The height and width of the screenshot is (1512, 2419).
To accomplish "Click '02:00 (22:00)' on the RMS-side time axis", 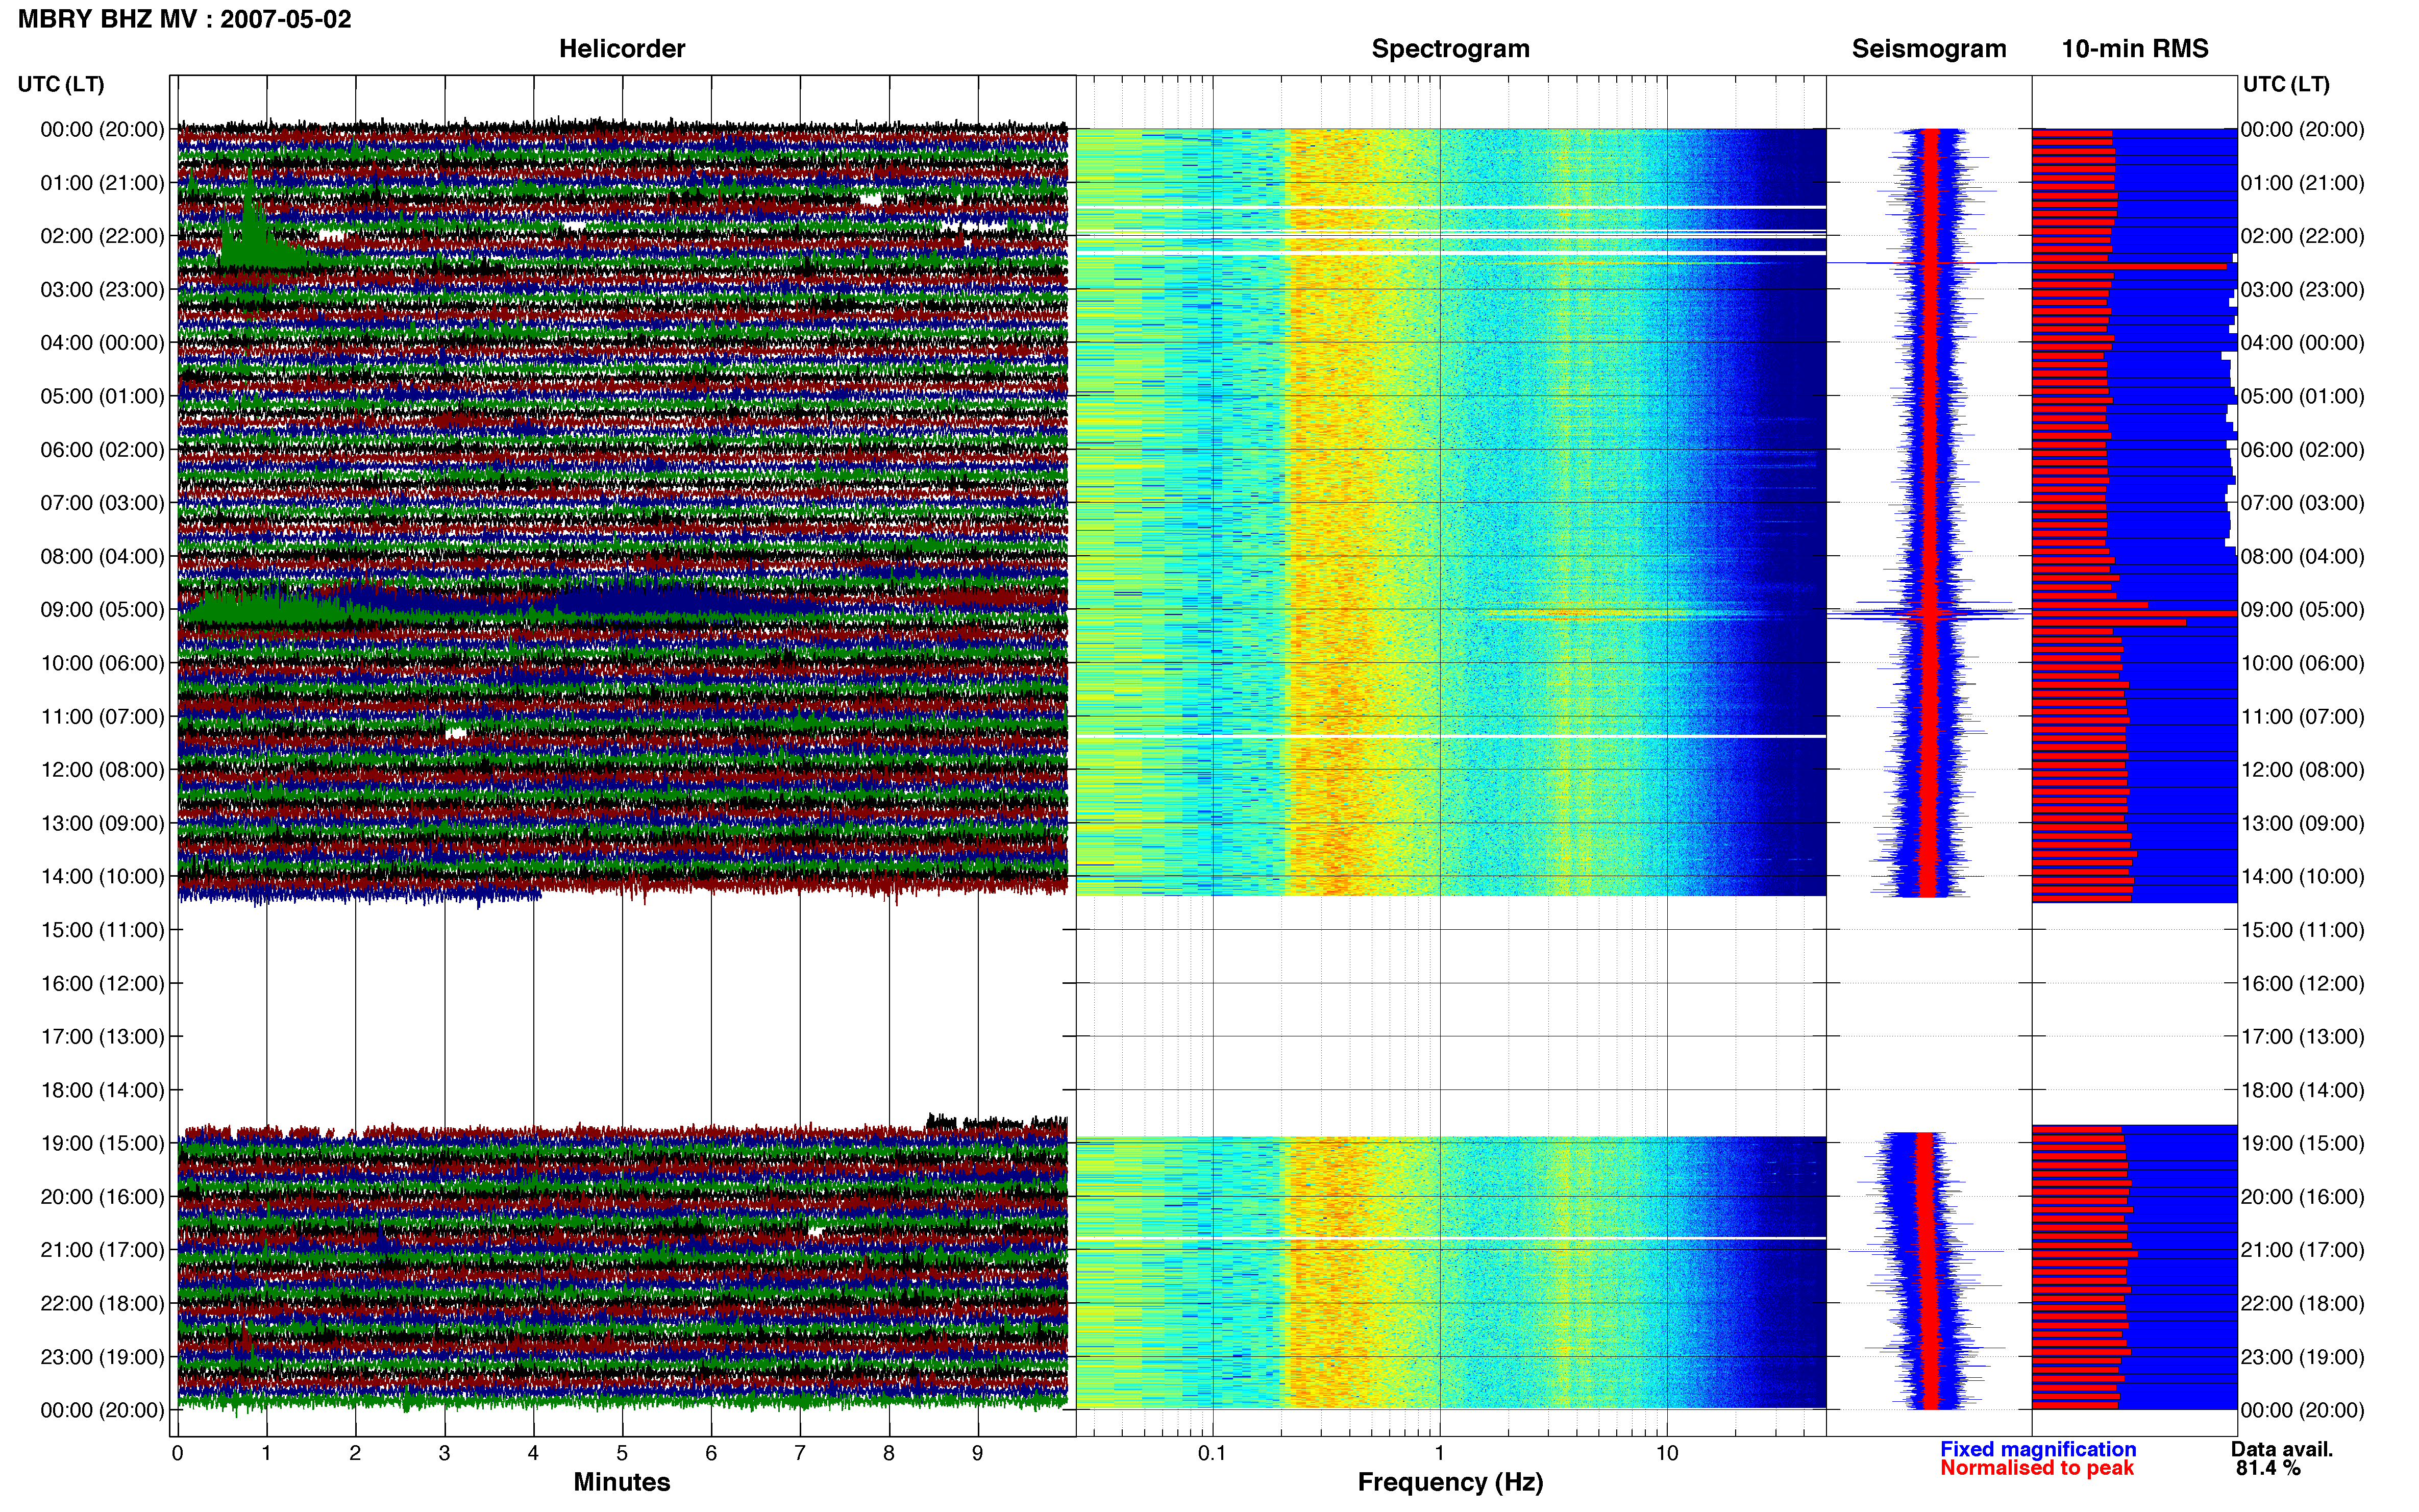I will [2303, 236].
